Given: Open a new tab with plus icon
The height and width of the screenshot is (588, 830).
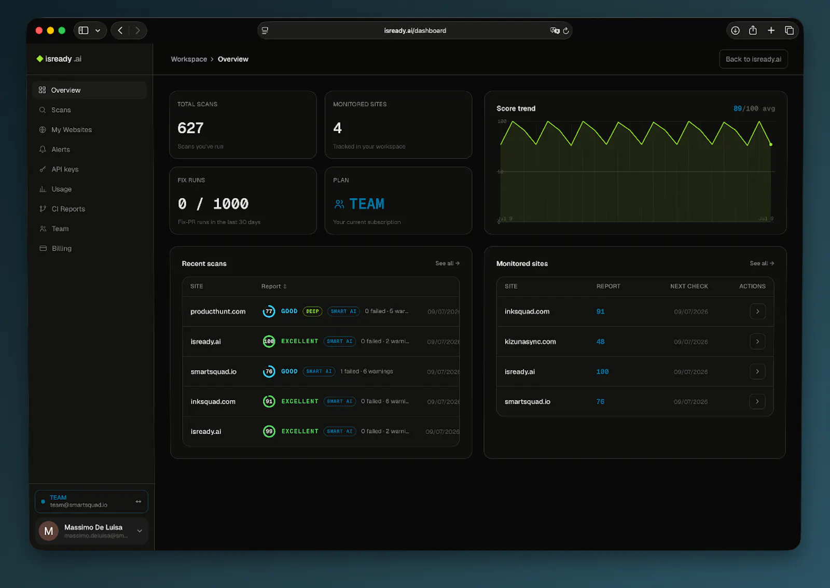Looking at the screenshot, I should 771,31.
